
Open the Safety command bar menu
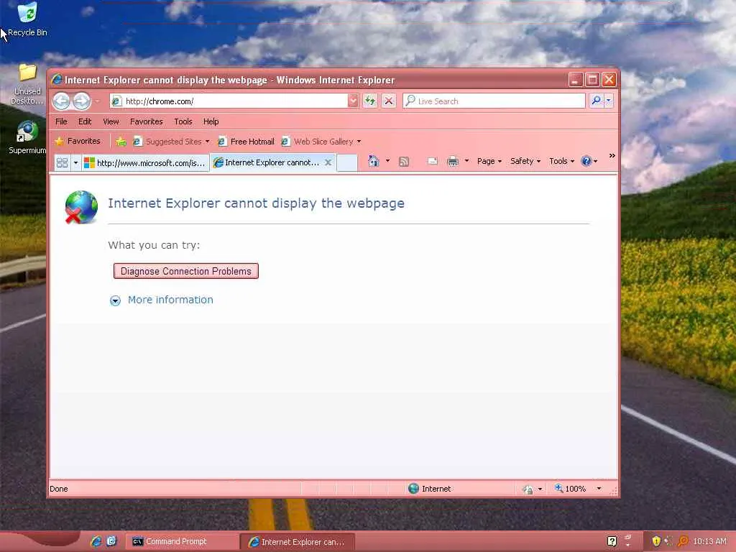[525, 161]
